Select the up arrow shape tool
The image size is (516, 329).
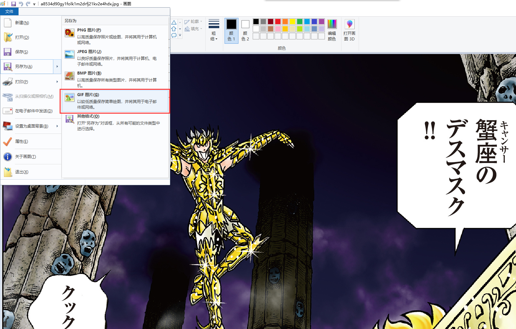click(174, 29)
